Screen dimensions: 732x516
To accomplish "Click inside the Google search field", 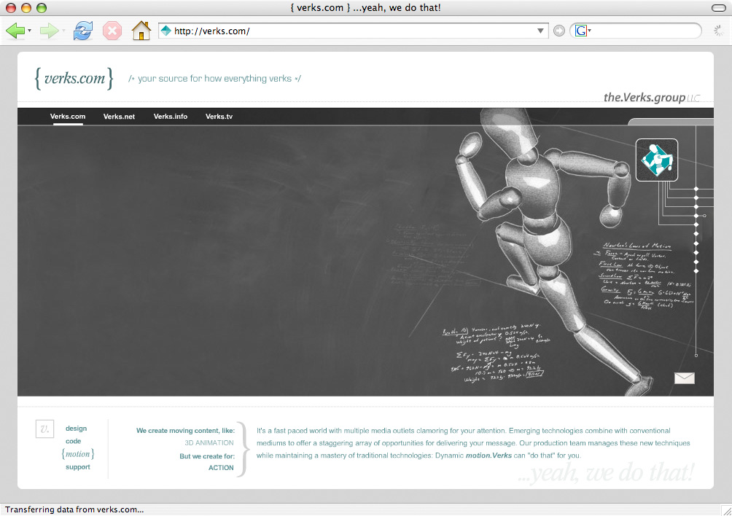I will pos(645,31).
